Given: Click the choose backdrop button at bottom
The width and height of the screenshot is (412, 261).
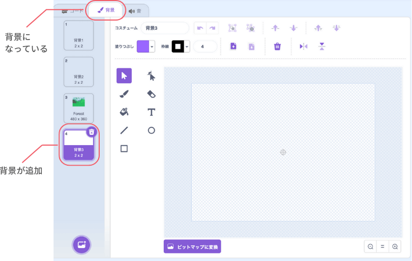Looking at the screenshot, I should pyautogui.click(x=82, y=244).
